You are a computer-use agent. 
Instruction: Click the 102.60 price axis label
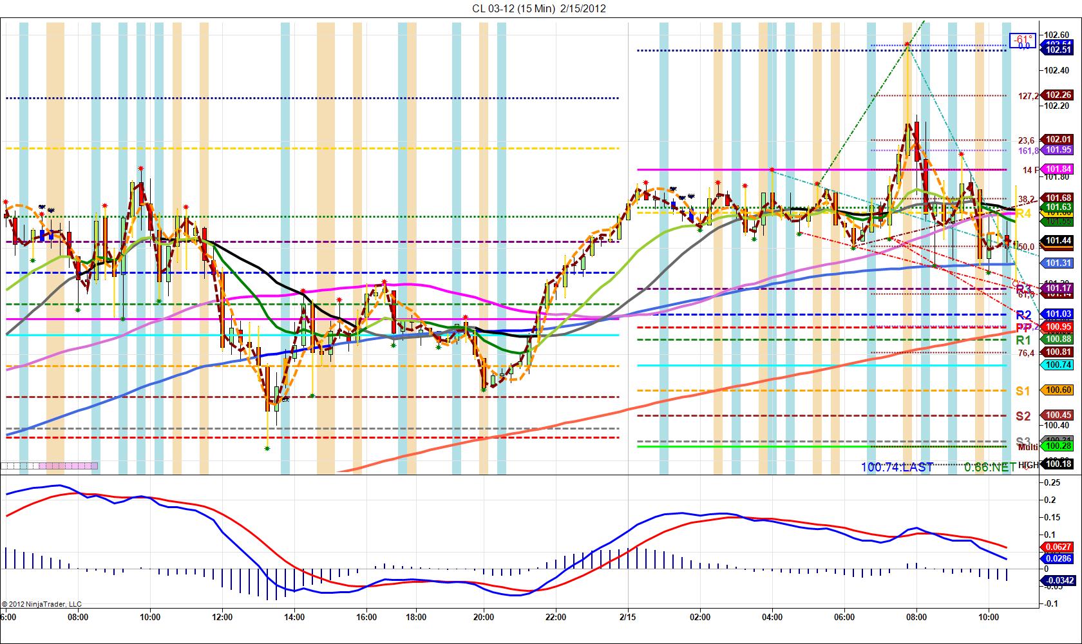pyautogui.click(x=1056, y=35)
